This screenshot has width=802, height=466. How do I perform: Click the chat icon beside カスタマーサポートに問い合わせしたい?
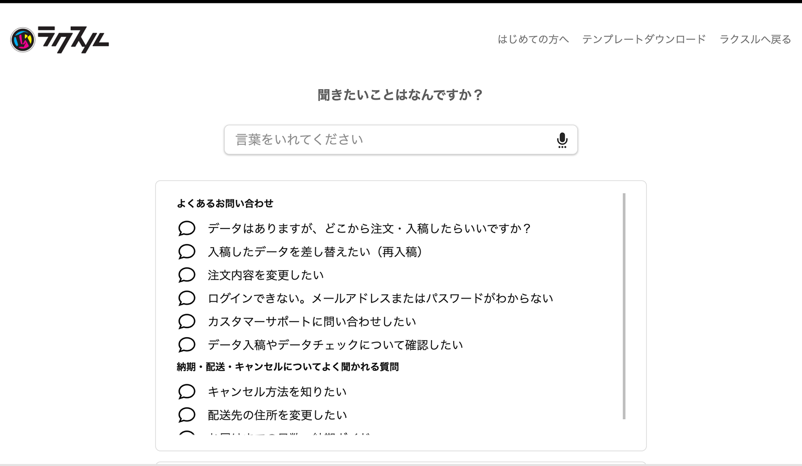click(x=186, y=321)
